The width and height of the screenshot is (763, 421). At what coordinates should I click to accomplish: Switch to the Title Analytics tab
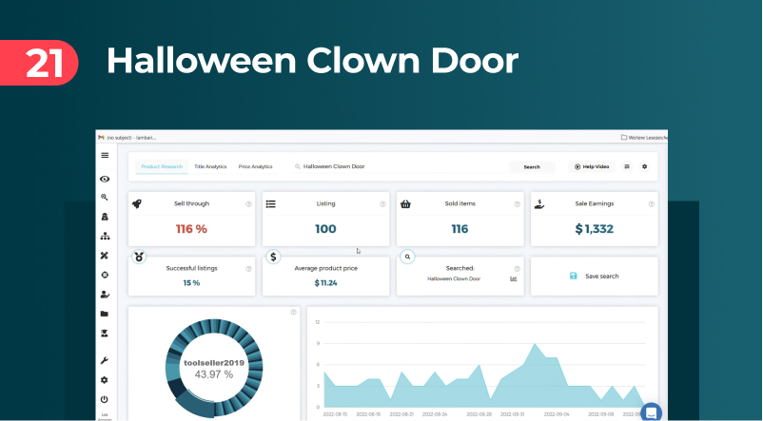[210, 166]
